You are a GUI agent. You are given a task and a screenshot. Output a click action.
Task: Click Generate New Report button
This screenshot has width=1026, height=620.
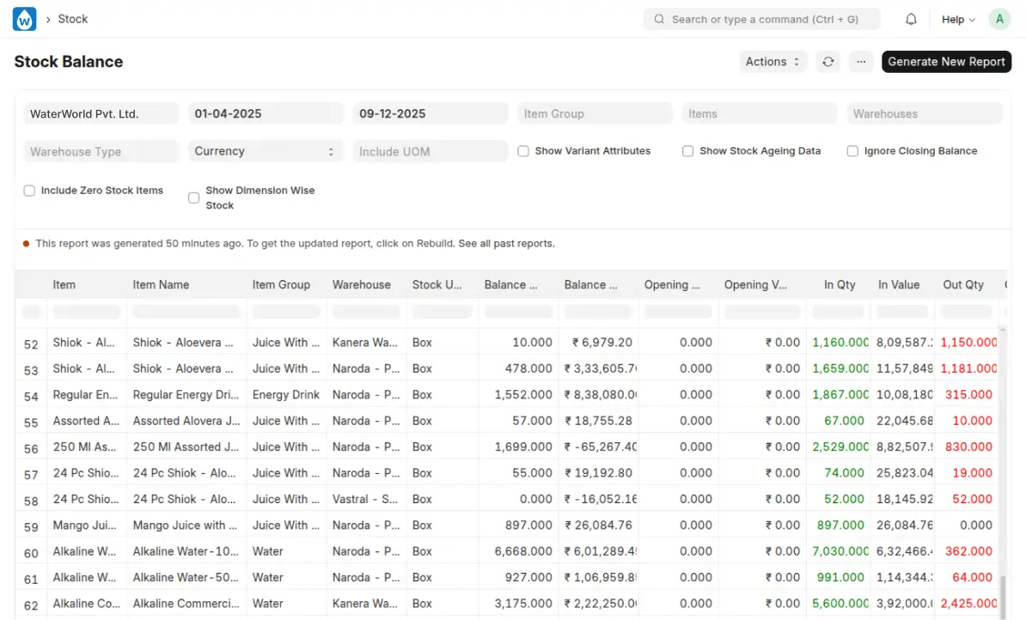tap(946, 62)
